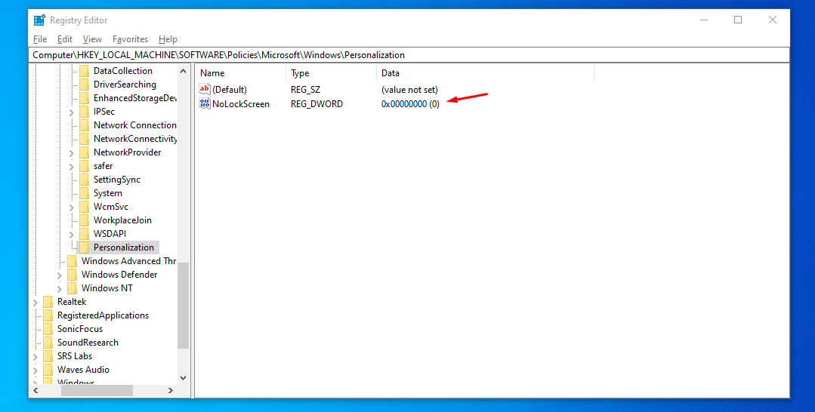Expand the IPSec key

tap(71, 112)
